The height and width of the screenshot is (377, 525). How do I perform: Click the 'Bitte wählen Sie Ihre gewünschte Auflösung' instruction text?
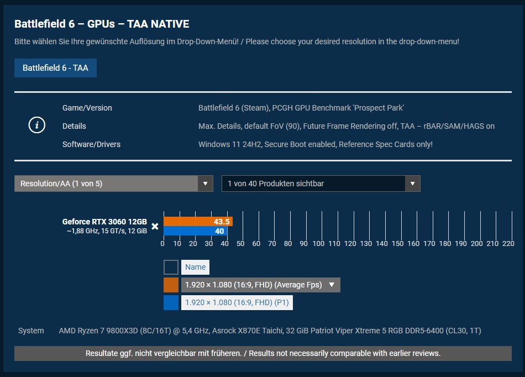click(x=237, y=41)
